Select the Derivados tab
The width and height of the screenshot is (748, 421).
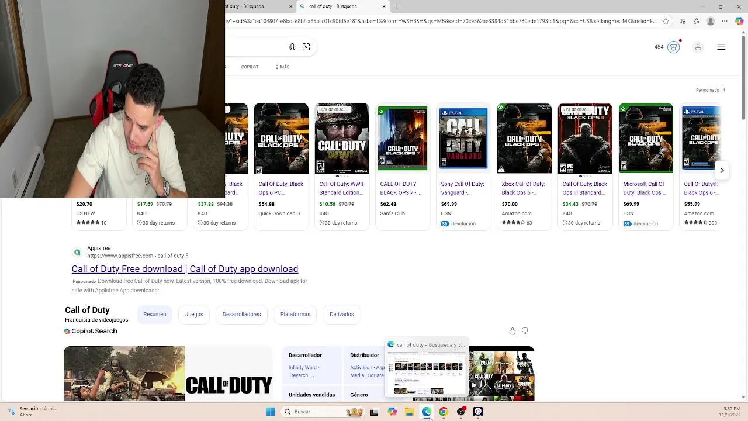[x=342, y=314]
